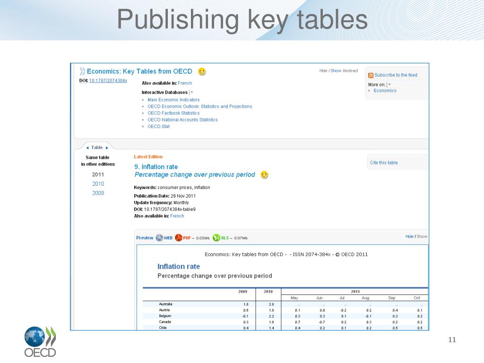Click the Australia row label
The image size is (484, 363).
[166, 304]
